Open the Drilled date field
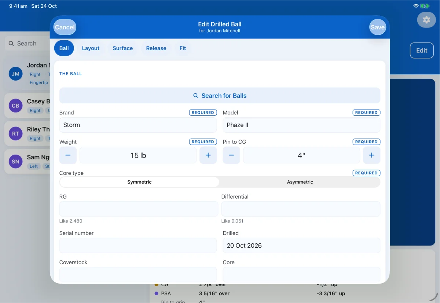The image size is (440, 303). (x=301, y=245)
